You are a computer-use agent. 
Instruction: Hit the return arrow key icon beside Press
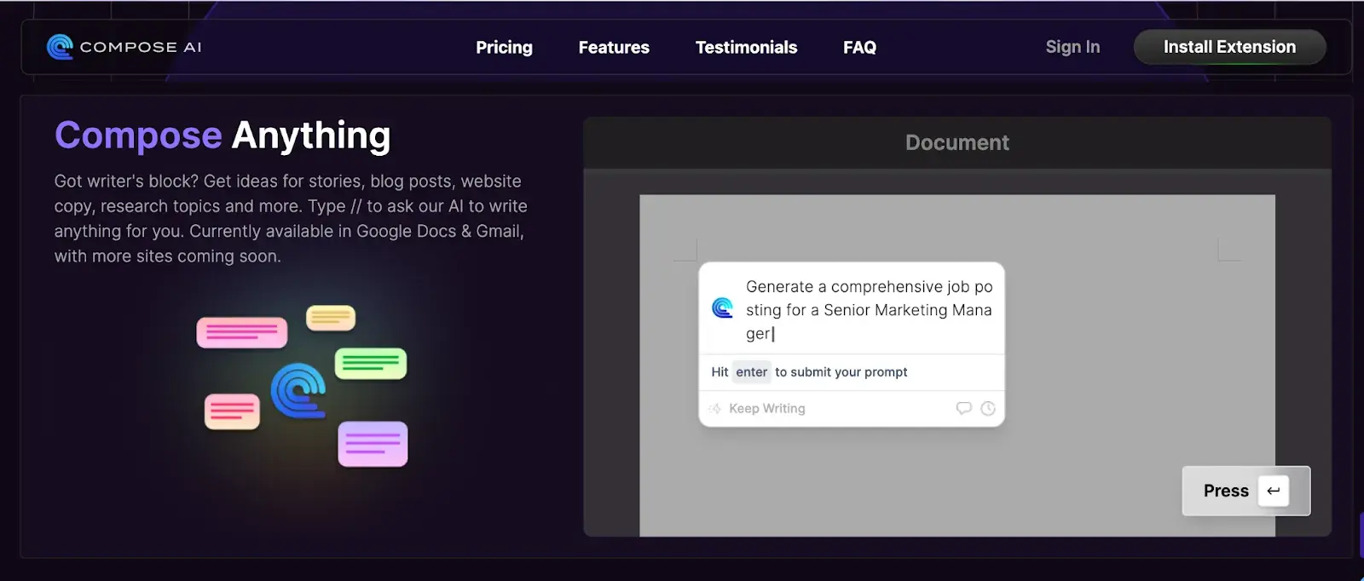[x=1273, y=491]
